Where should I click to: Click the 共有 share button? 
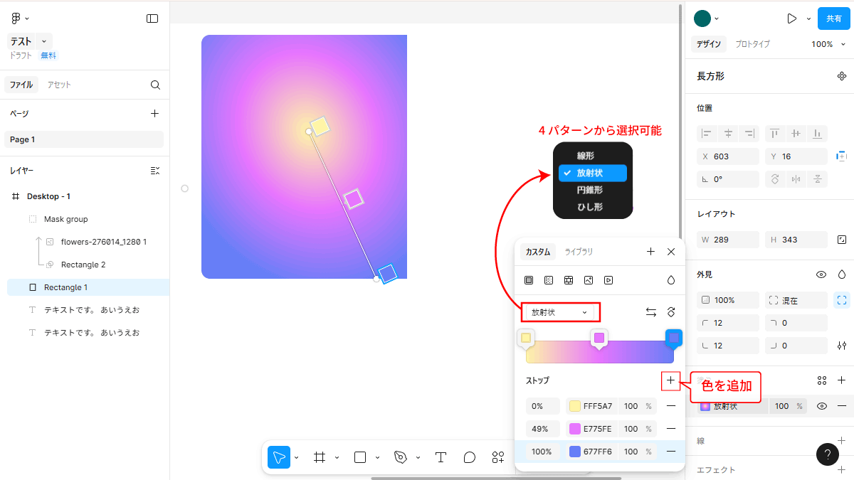click(833, 18)
